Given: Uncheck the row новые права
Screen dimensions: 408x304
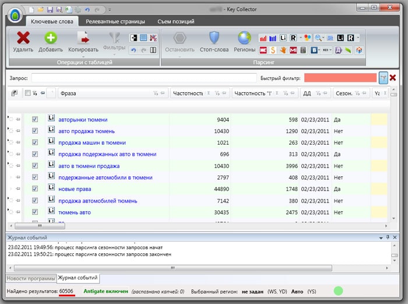Looking at the screenshot, I should pos(35,188).
